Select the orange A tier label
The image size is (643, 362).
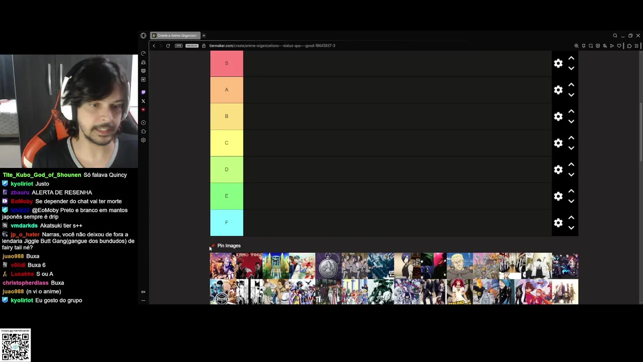(x=227, y=90)
